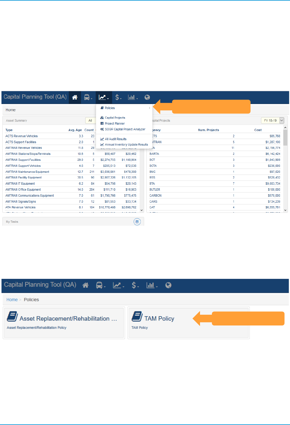This screenshot has width=290, height=425.
Task: Click the CARS agency row
Action: point(215,201)
